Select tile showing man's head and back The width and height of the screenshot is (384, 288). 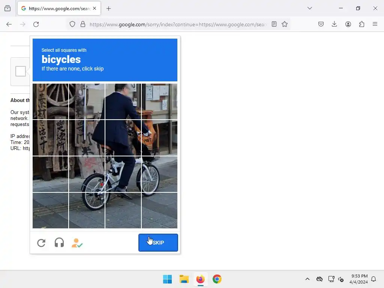tap(123, 101)
